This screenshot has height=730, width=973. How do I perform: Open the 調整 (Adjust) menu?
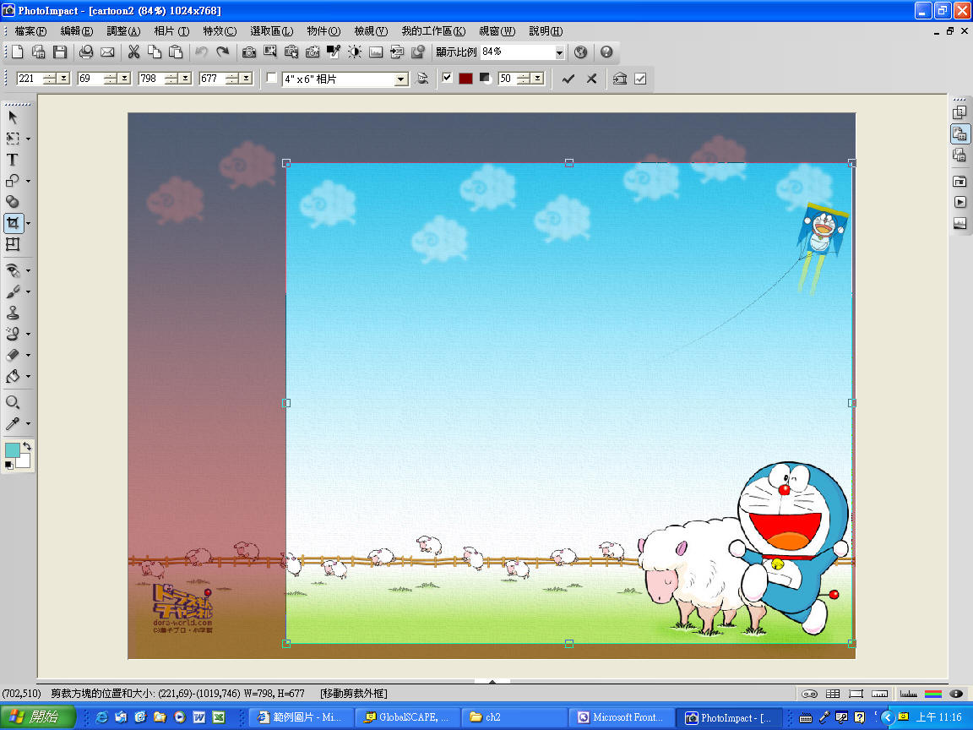pos(123,31)
